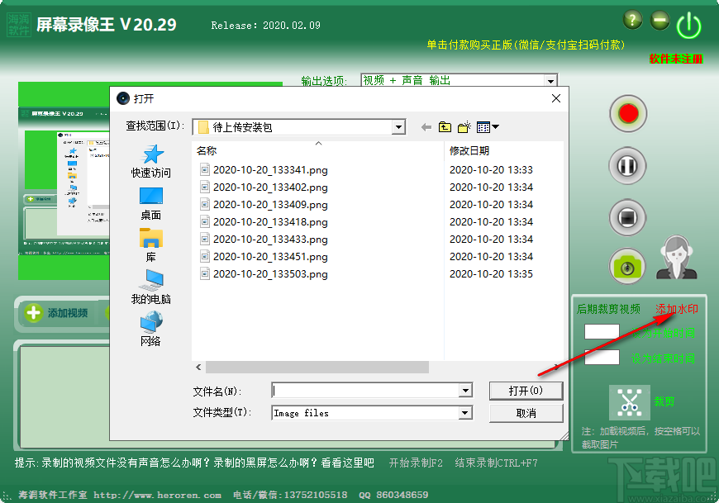Click in the 文件名 input field
This screenshot has height=503, width=719.
click(365, 391)
